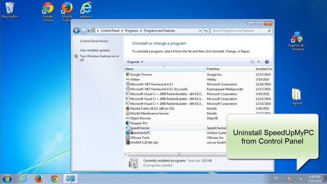Click the horizontal scrollbar left arrow
This screenshot has height=184, width=327.
point(126,154)
